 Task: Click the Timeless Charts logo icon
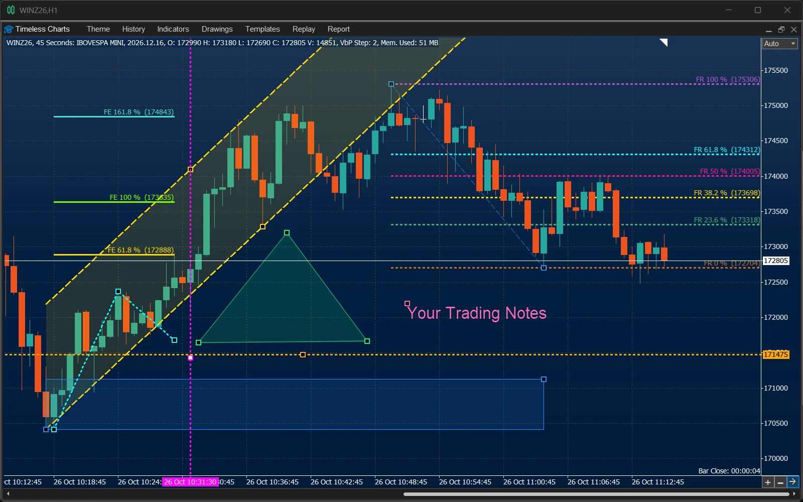9,29
